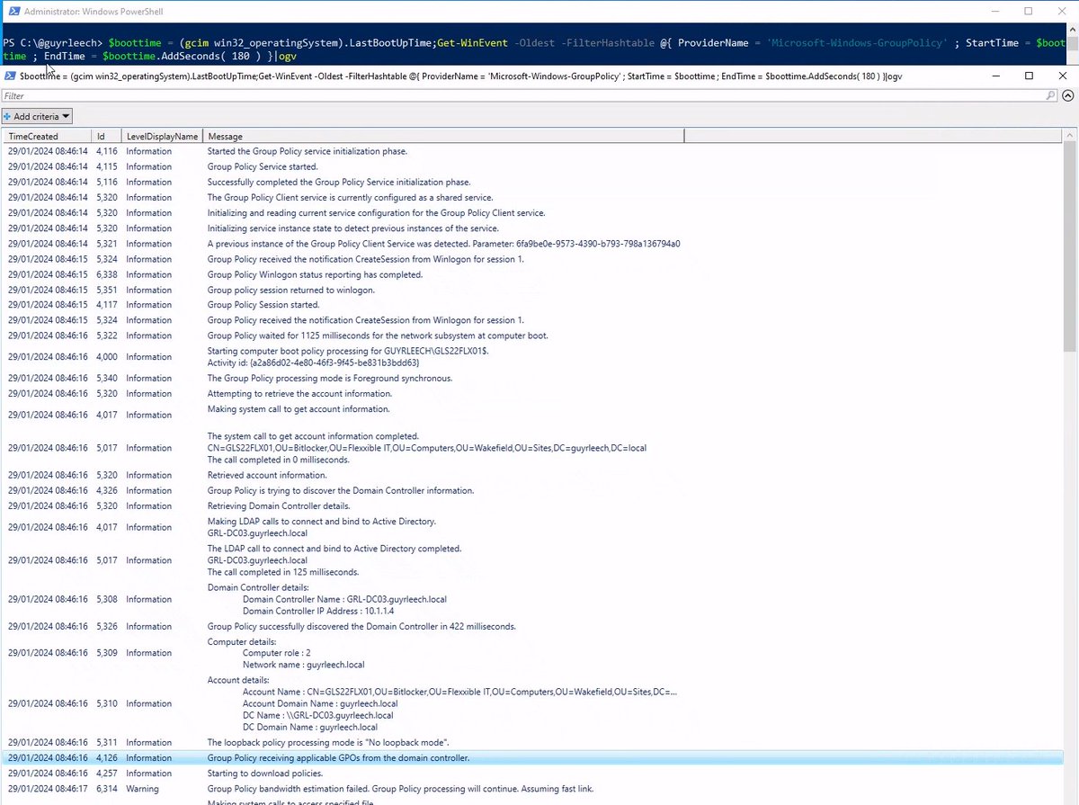
Task: Click Id cell 4,117
Action: point(107,305)
